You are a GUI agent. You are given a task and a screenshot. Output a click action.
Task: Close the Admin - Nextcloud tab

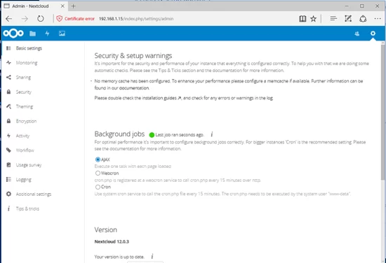(x=62, y=6)
